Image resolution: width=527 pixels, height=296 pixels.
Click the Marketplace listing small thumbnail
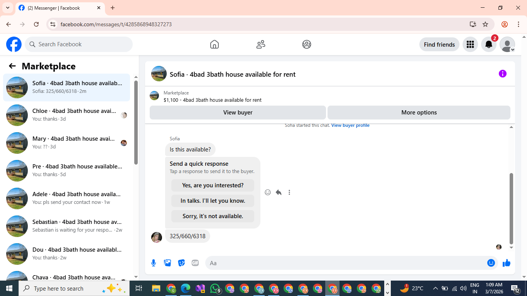pos(154,96)
